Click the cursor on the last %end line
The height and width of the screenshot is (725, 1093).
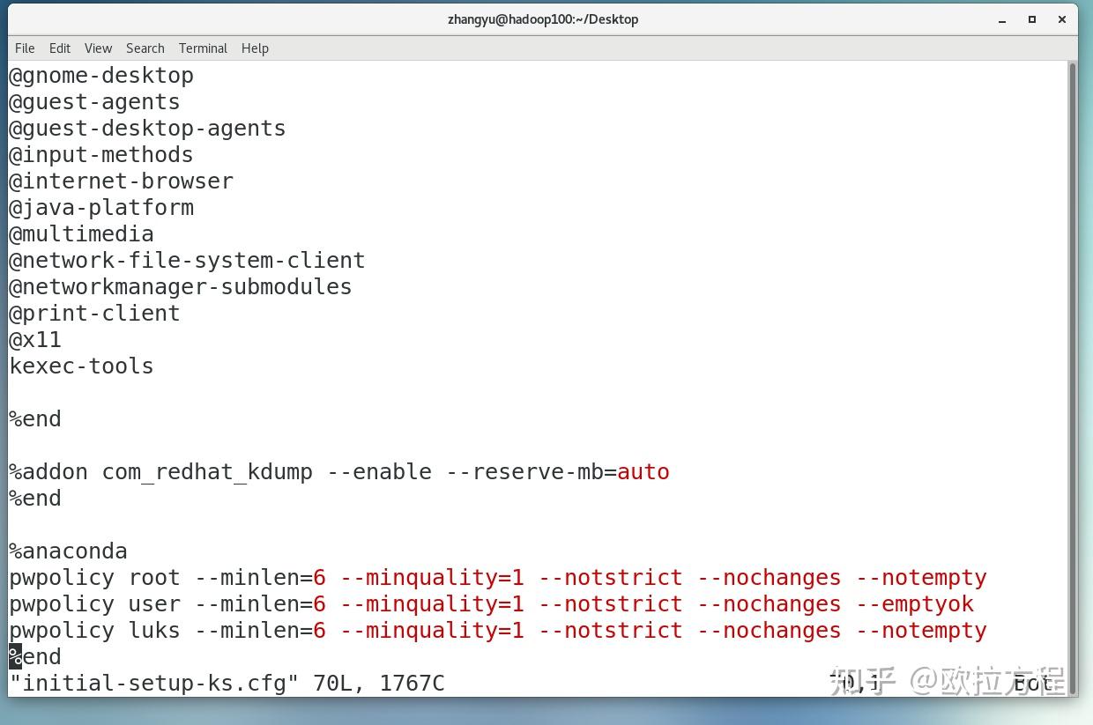click(x=15, y=657)
